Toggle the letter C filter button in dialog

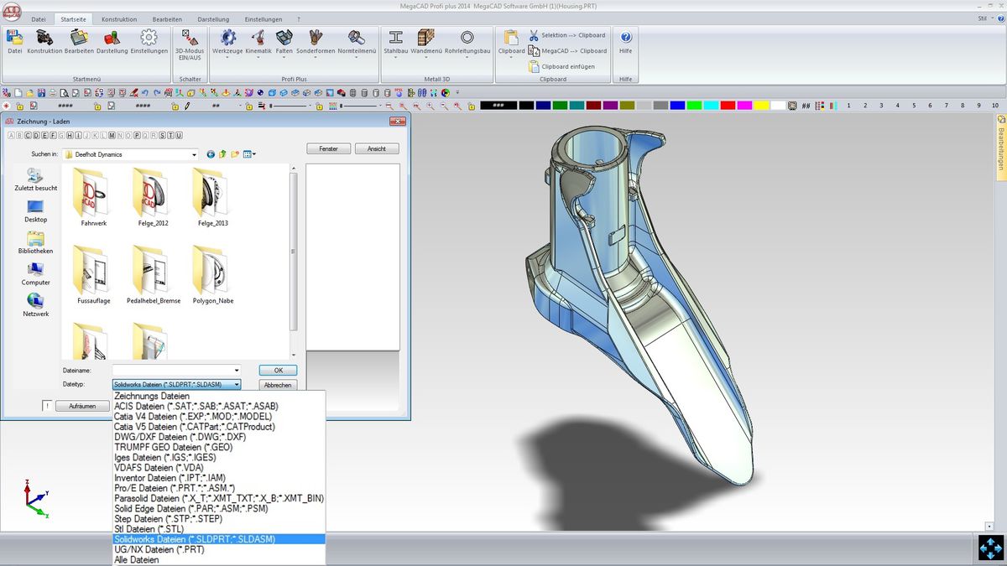tap(28, 135)
